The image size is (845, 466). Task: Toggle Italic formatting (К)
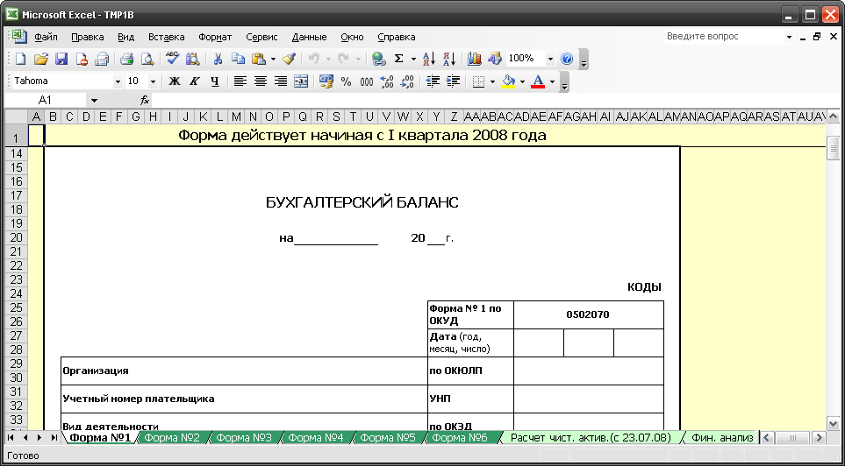pyautogui.click(x=194, y=81)
